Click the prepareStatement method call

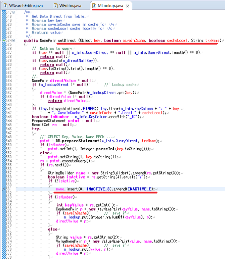[81, 141]
